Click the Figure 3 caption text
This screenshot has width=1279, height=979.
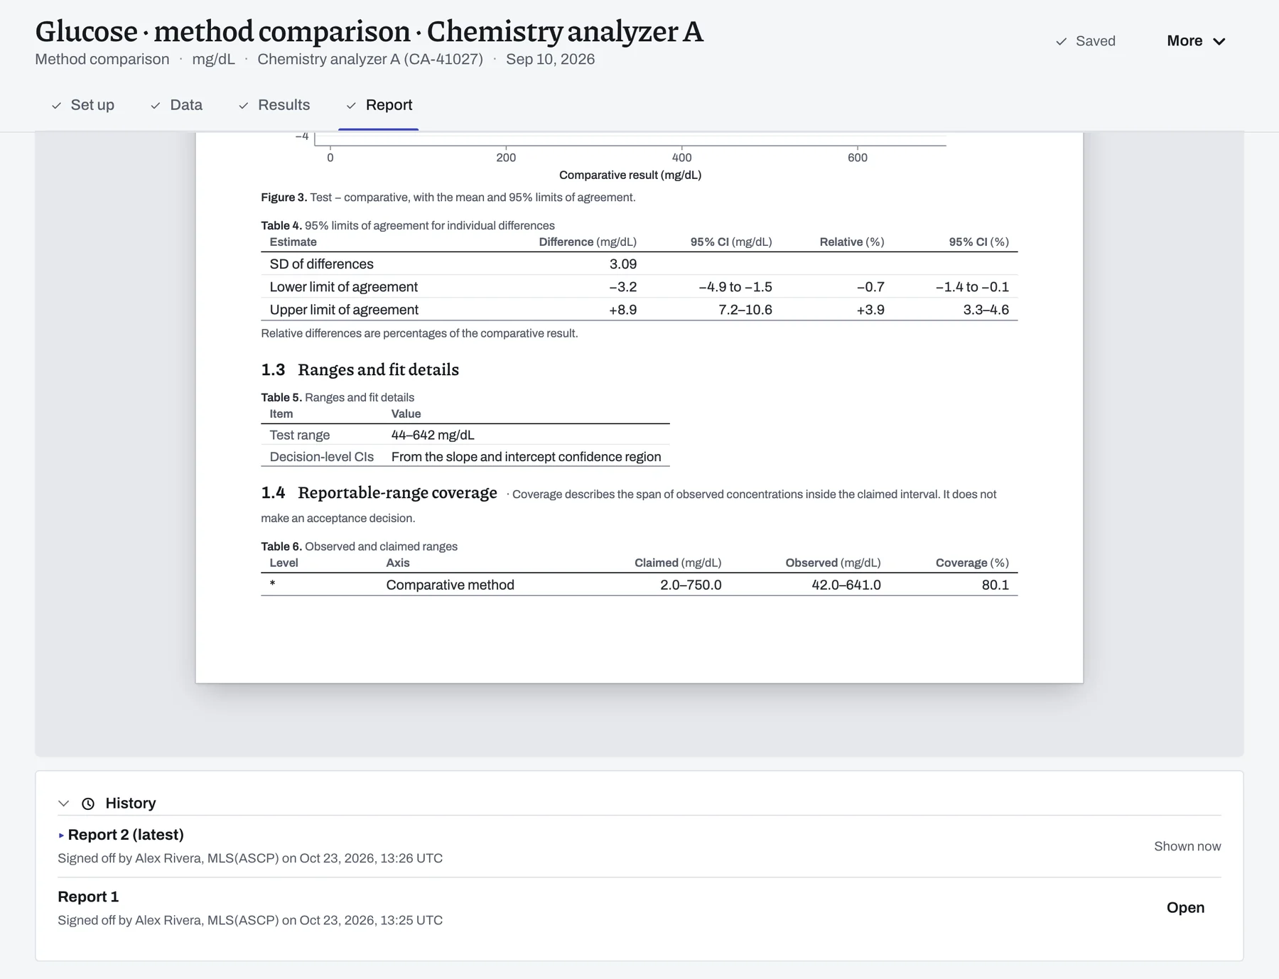448,198
